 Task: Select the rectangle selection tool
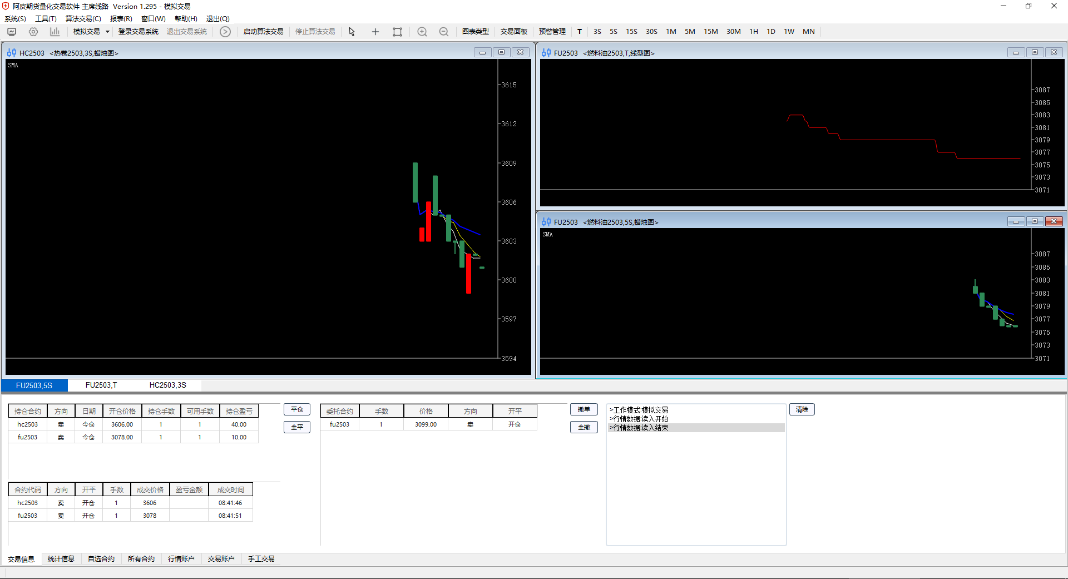coord(397,32)
